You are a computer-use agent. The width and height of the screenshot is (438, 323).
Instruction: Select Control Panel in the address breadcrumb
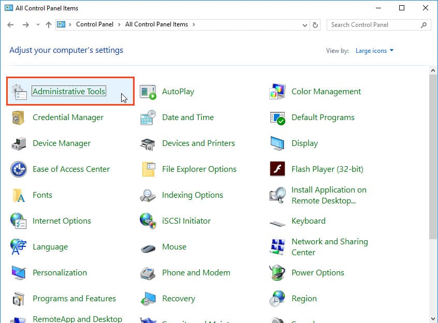94,24
